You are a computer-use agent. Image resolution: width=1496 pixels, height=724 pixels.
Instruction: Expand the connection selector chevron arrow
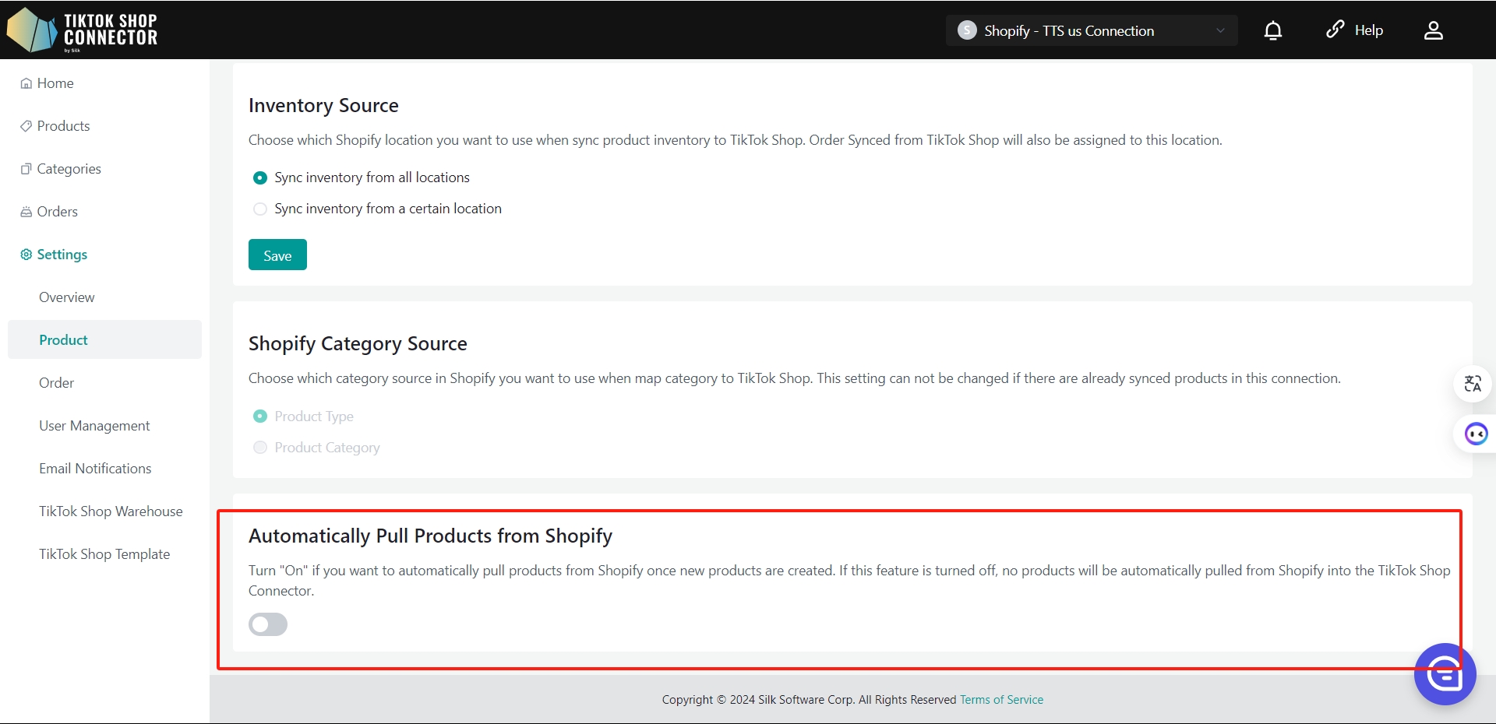click(1220, 30)
